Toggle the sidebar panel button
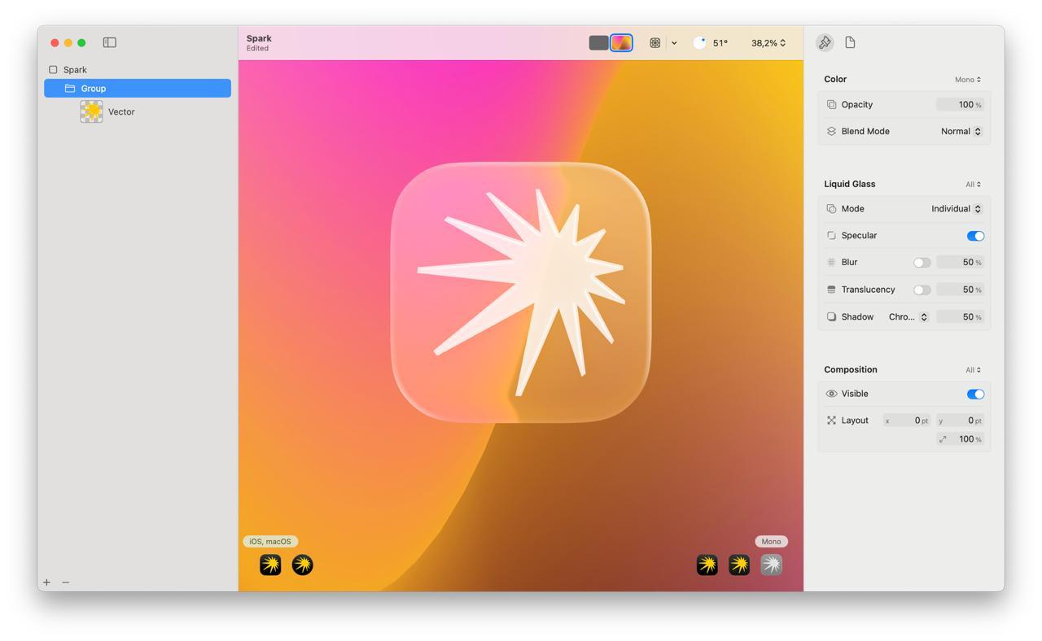 tap(110, 42)
